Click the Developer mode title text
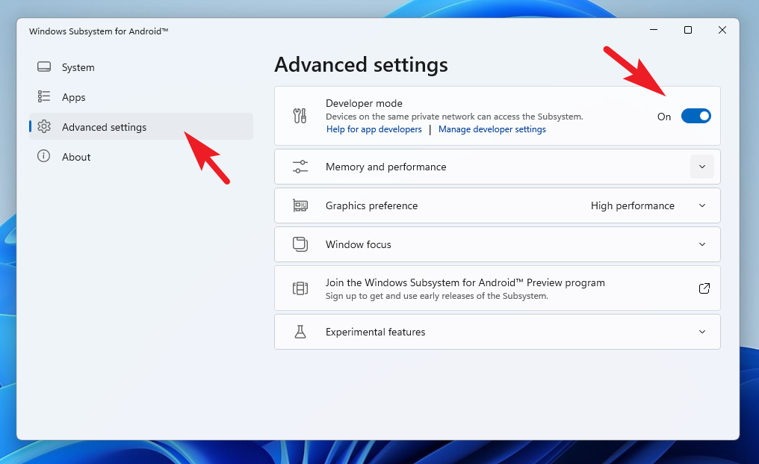This screenshot has width=759, height=464. (364, 103)
